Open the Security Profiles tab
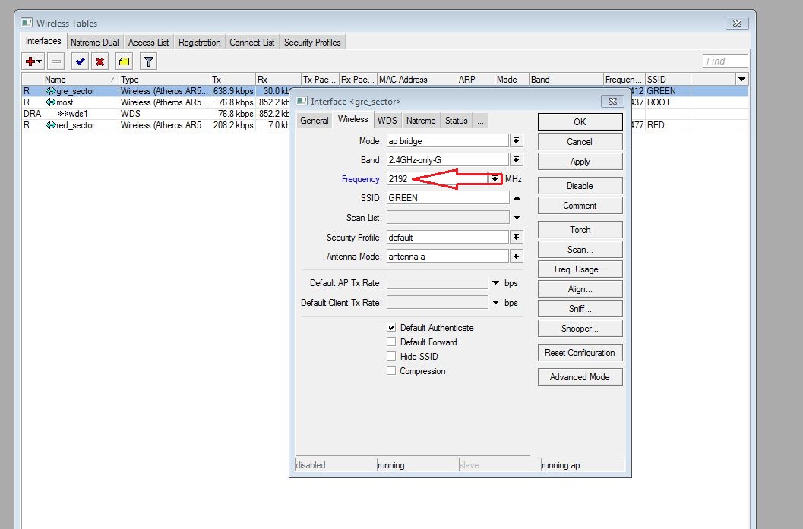803x529 pixels. coord(312,43)
